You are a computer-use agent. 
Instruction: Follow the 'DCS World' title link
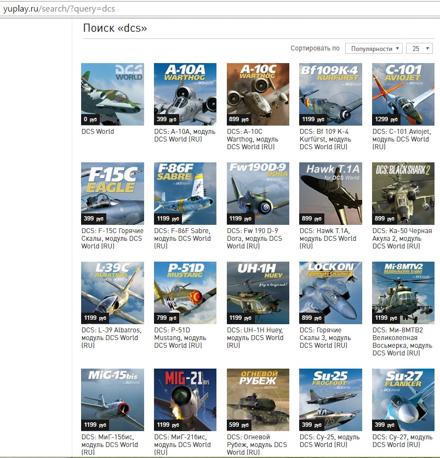(x=98, y=132)
